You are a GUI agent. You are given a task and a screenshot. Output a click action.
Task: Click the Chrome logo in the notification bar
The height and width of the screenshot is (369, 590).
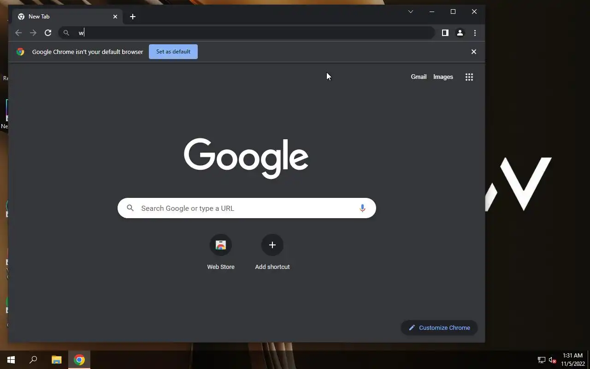tap(20, 52)
